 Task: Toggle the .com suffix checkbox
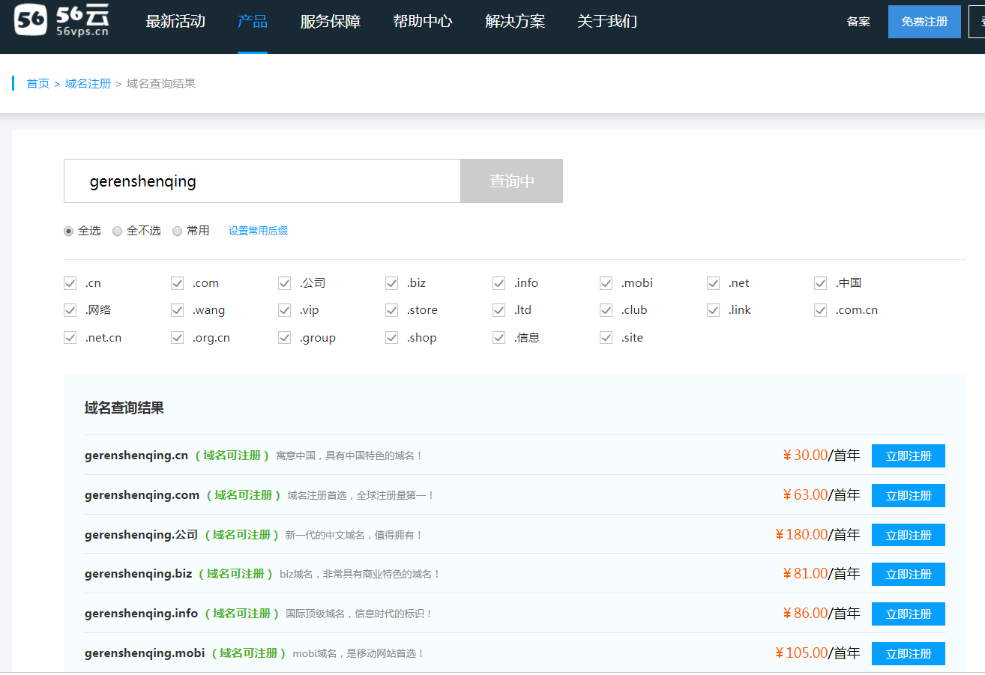coord(178,283)
